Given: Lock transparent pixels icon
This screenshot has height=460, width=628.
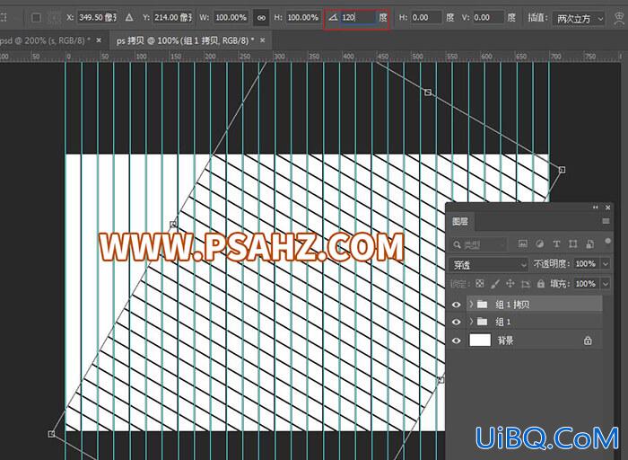Looking at the screenshot, I should coord(480,284).
